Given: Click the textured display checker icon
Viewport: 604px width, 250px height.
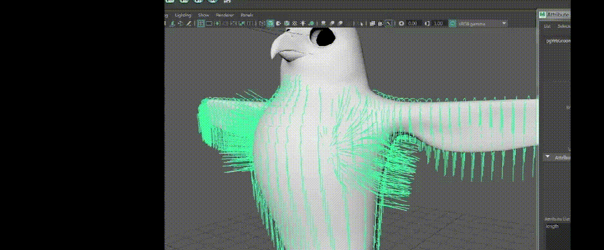Looking at the screenshot, I should pyautogui.click(x=295, y=24).
